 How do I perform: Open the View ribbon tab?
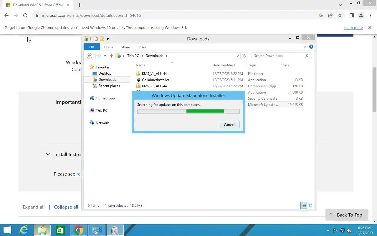click(x=142, y=47)
